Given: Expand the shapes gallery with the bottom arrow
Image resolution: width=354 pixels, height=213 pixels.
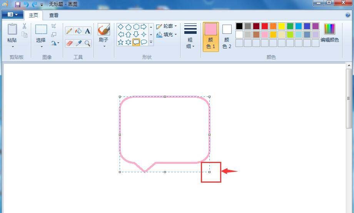Looking at the screenshot, I should (x=151, y=42).
